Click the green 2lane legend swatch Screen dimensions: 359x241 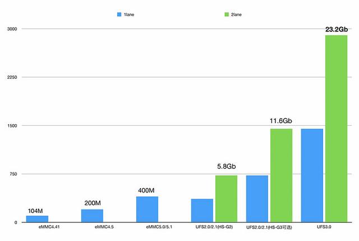(227, 15)
